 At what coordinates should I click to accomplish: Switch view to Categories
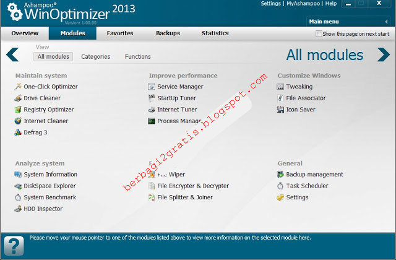(95, 56)
